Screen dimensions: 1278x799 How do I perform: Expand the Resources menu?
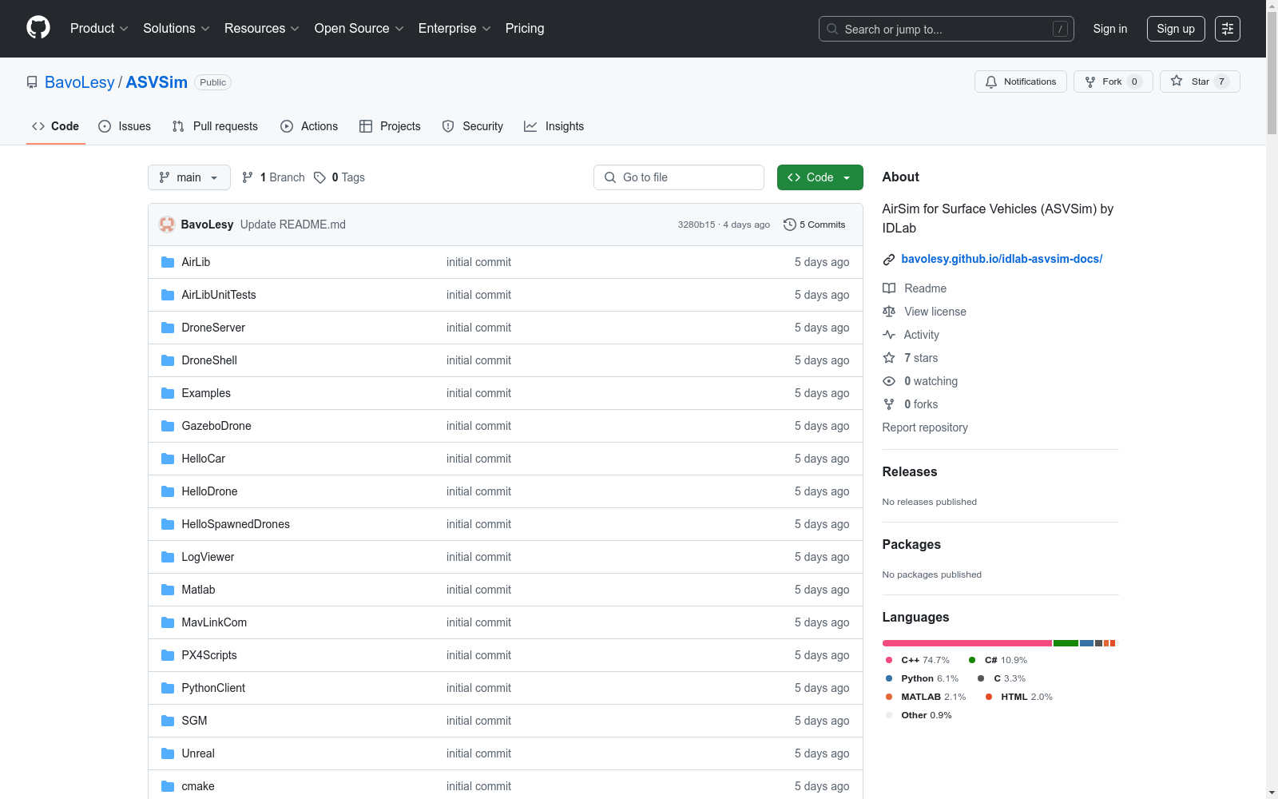point(262,28)
